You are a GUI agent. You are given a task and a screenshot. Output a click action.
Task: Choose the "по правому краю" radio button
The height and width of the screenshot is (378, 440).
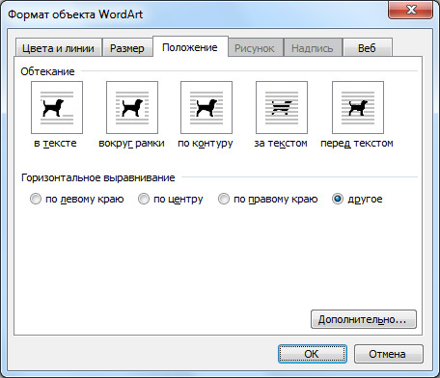tap(224, 199)
